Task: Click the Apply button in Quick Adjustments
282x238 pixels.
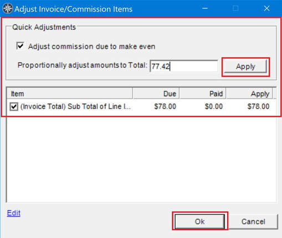Action: 245,66
